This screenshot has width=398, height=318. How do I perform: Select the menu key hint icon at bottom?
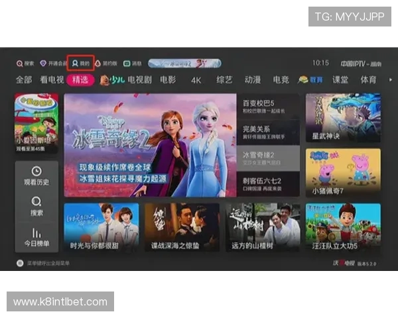[20, 263]
